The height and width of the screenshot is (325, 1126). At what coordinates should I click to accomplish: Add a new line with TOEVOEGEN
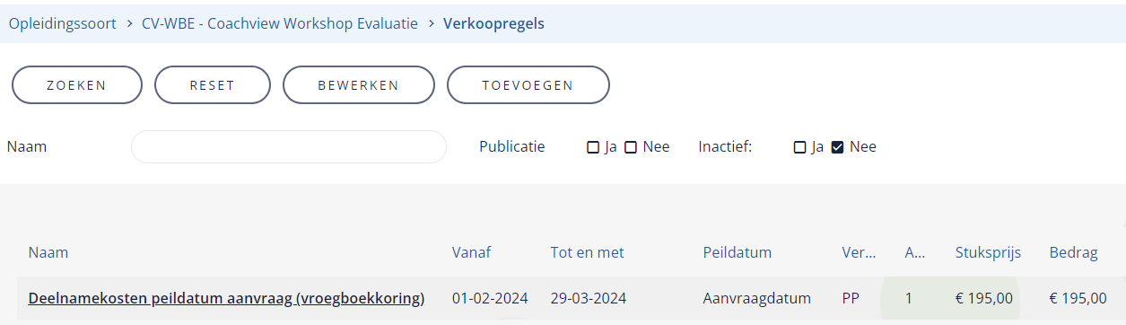coord(528,85)
